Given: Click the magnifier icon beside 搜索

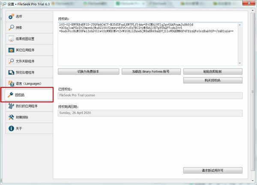Looking at the screenshot, I should coord(11,27).
